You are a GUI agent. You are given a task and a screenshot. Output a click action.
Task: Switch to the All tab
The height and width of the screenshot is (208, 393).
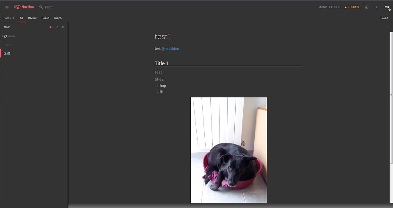click(x=21, y=18)
